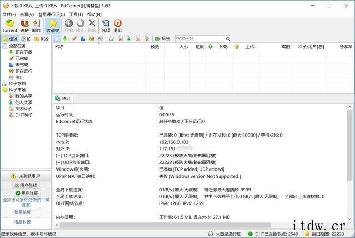
Task: Click RSS torrents icon in filter bar
Action: click(x=138, y=39)
